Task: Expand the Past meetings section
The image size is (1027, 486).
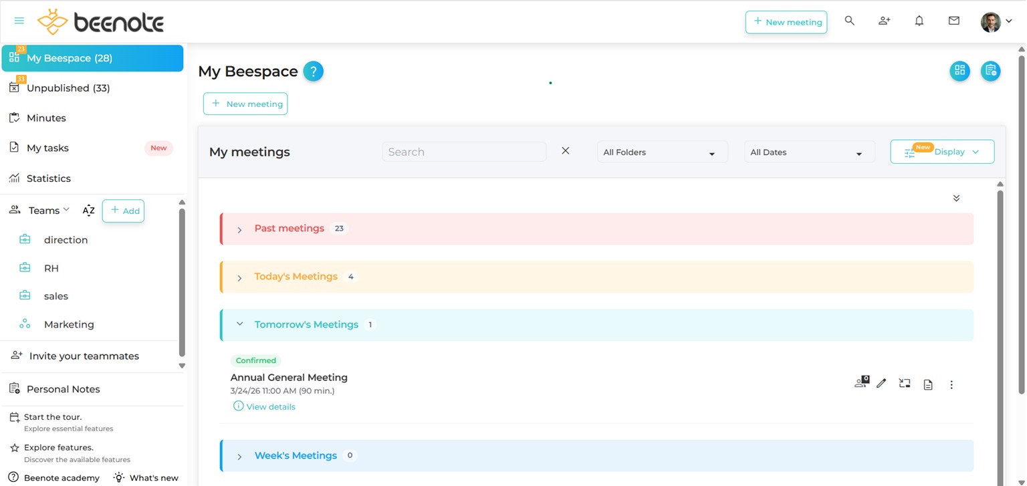Action: point(239,229)
